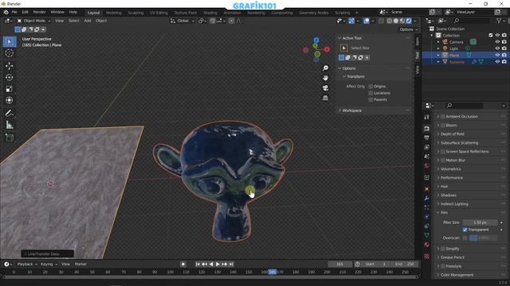Open the Material properties tab icon
Screen dimensions: 510x286
click(427, 245)
